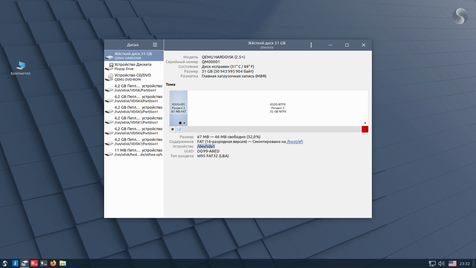Launch the gray terminal in the taskbar
The height and width of the screenshot is (268, 476).
(x=44, y=264)
